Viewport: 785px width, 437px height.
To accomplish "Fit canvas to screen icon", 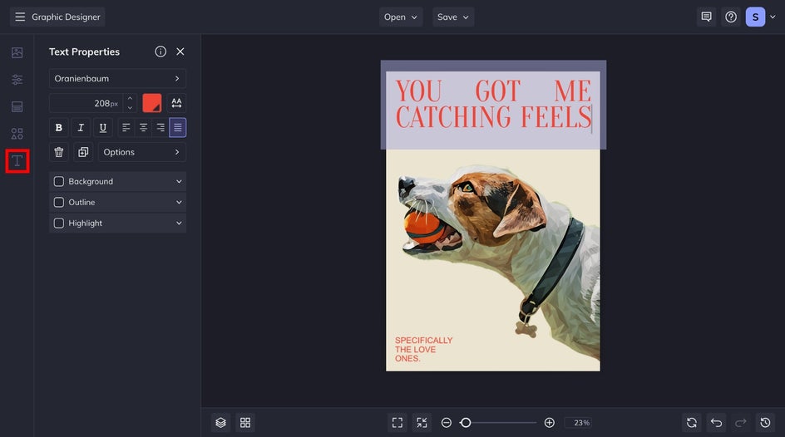I will pyautogui.click(x=397, y=423).
